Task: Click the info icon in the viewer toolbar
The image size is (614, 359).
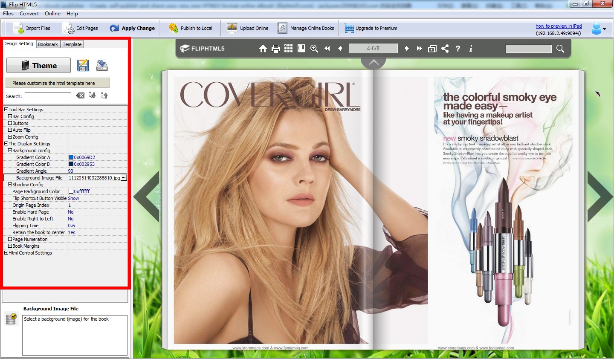Action: pyautogui.click(x=471, y=49)
